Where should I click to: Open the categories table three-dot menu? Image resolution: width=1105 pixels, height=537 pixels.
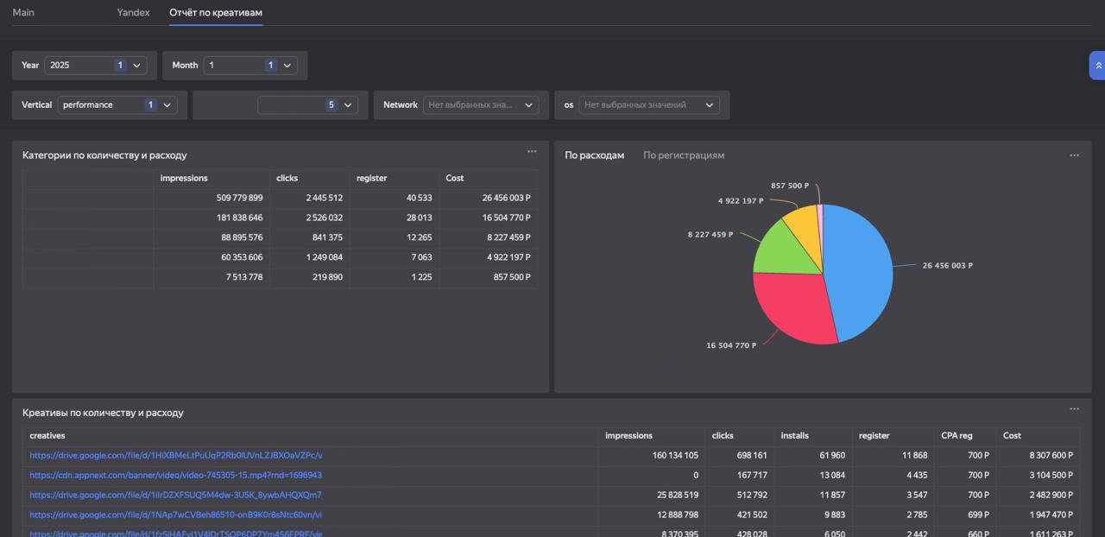coord(532,152)
